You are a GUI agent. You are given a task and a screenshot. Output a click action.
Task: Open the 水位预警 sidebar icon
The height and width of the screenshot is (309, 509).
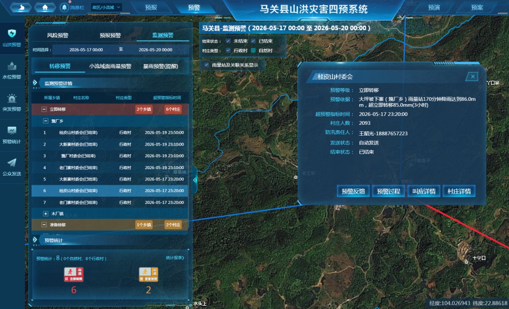[12, 66]
